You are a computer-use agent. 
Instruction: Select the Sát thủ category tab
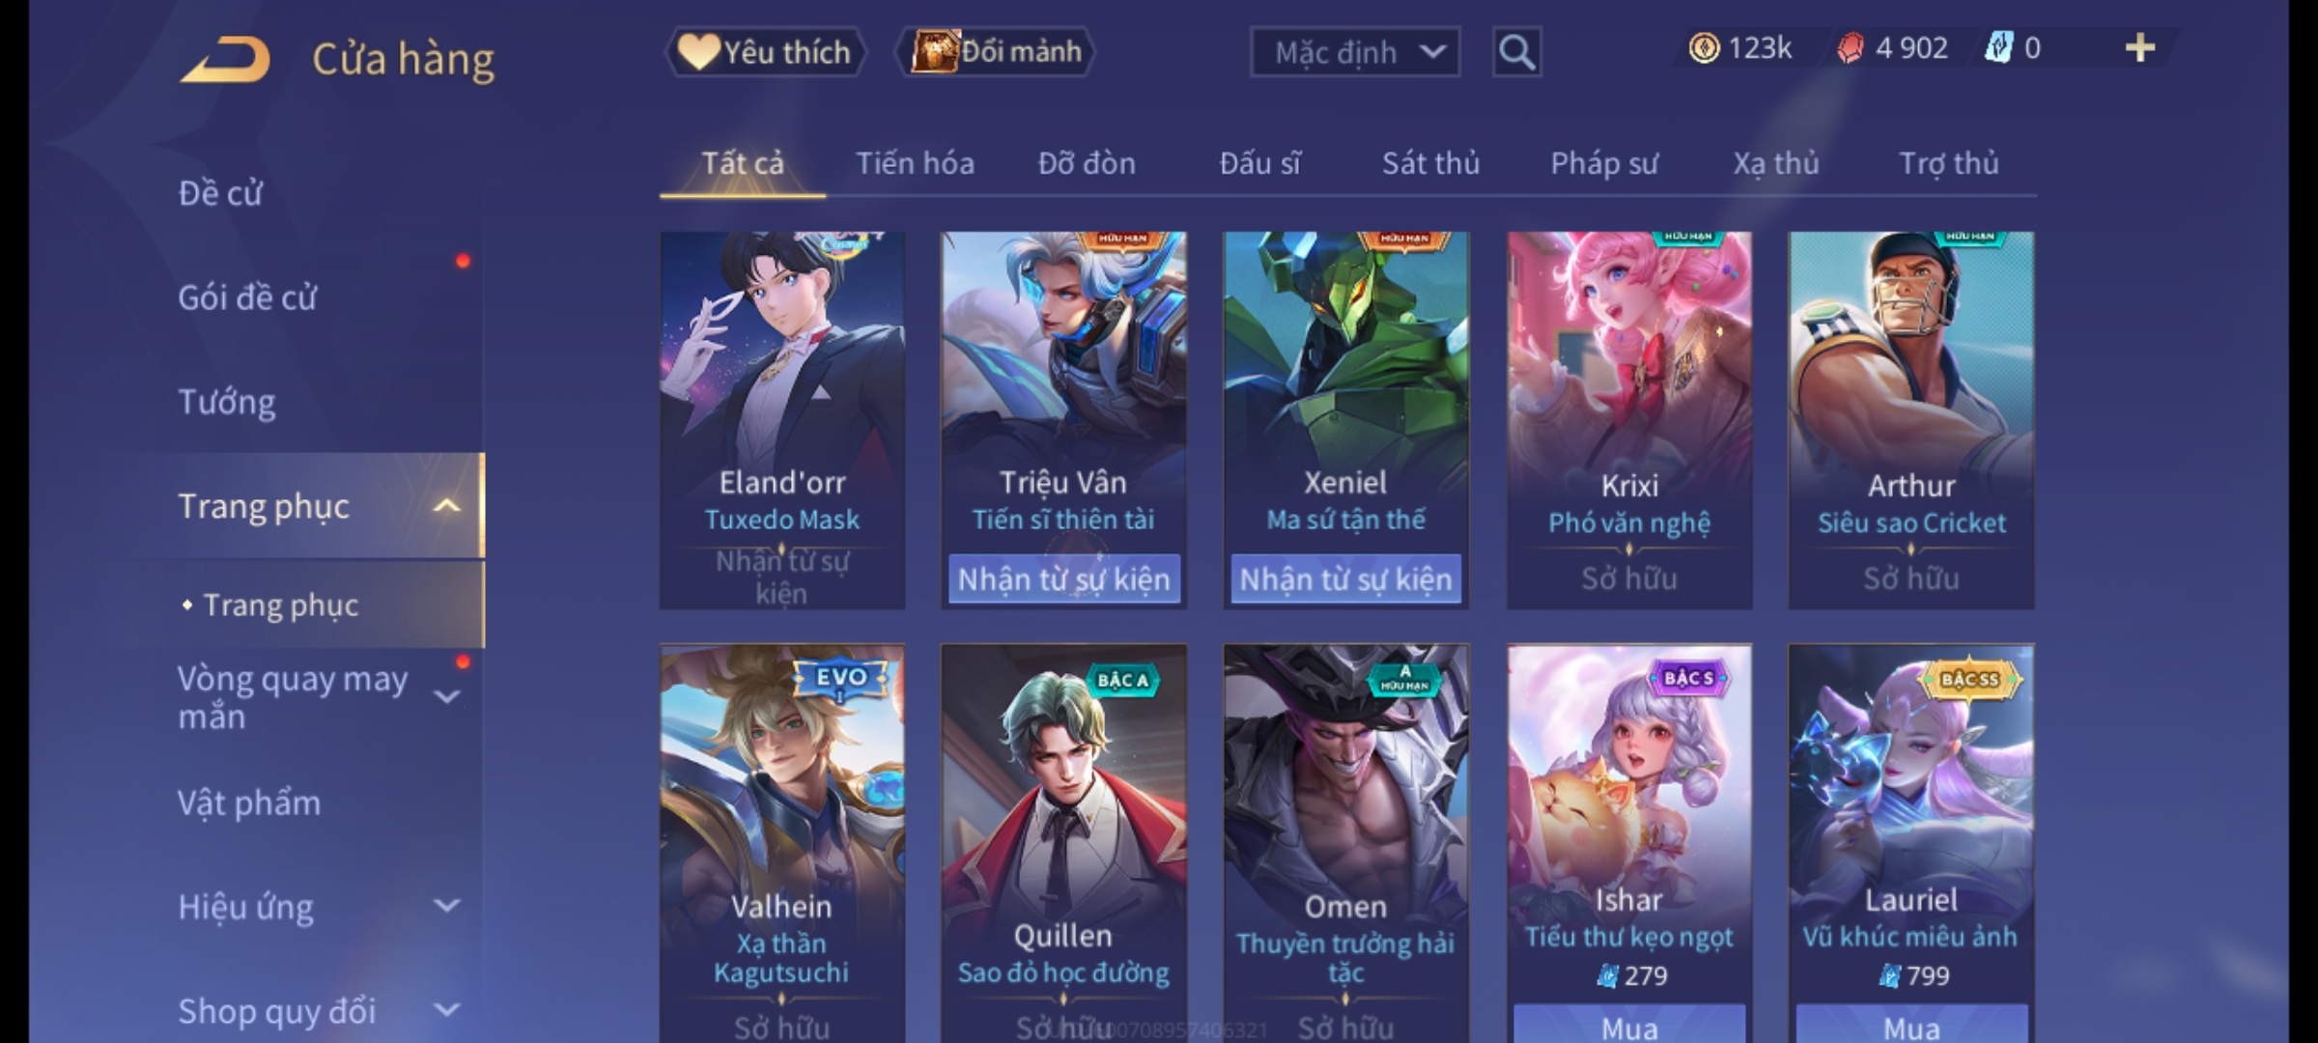[1430, 163]
